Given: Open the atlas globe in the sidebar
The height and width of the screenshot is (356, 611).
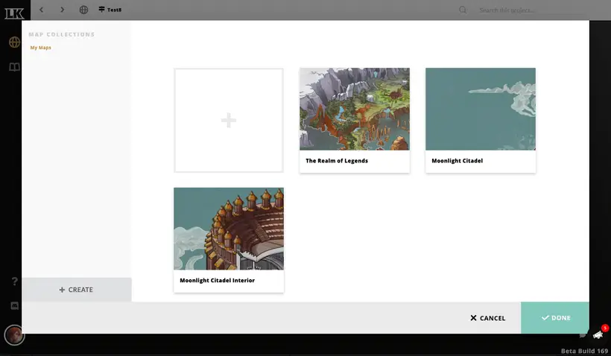Looking at the screenshot, I should (x=14, y=42).
